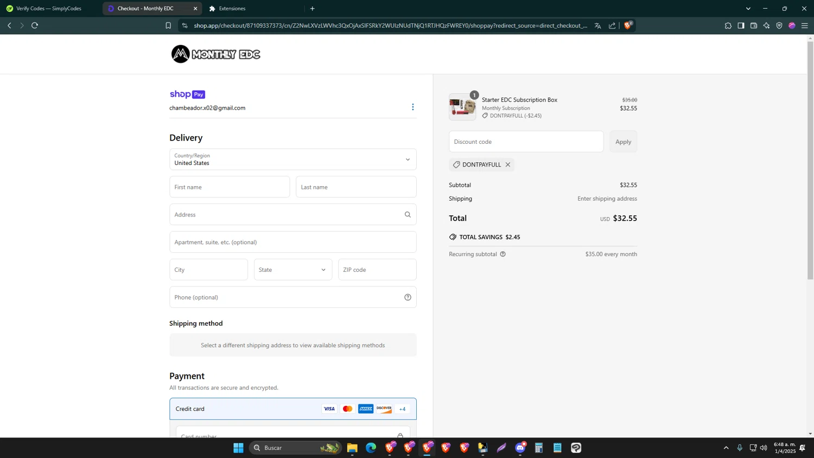Open the browser hamburger main menu
Screen dimensions: 814x458
point(805,26)
